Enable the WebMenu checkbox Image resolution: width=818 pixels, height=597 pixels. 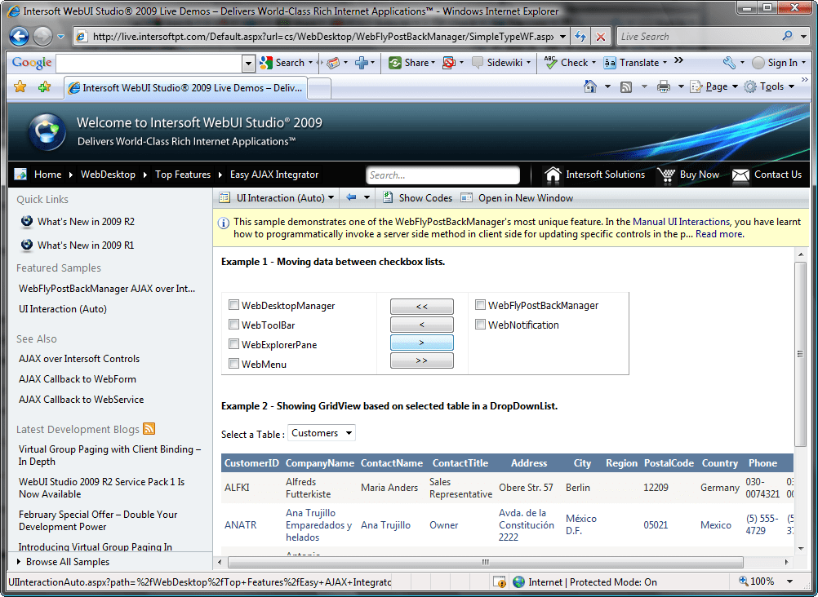[234, 364]
